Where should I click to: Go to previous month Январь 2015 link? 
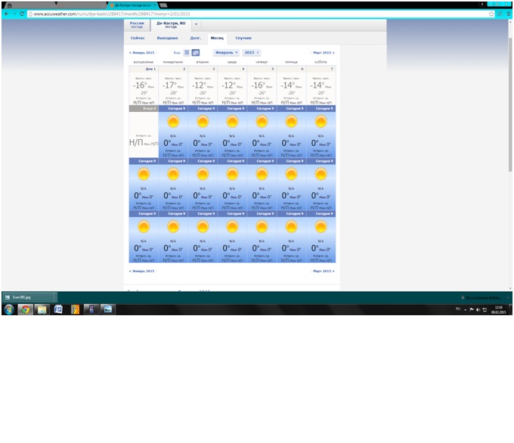click(x=142, y=53)
